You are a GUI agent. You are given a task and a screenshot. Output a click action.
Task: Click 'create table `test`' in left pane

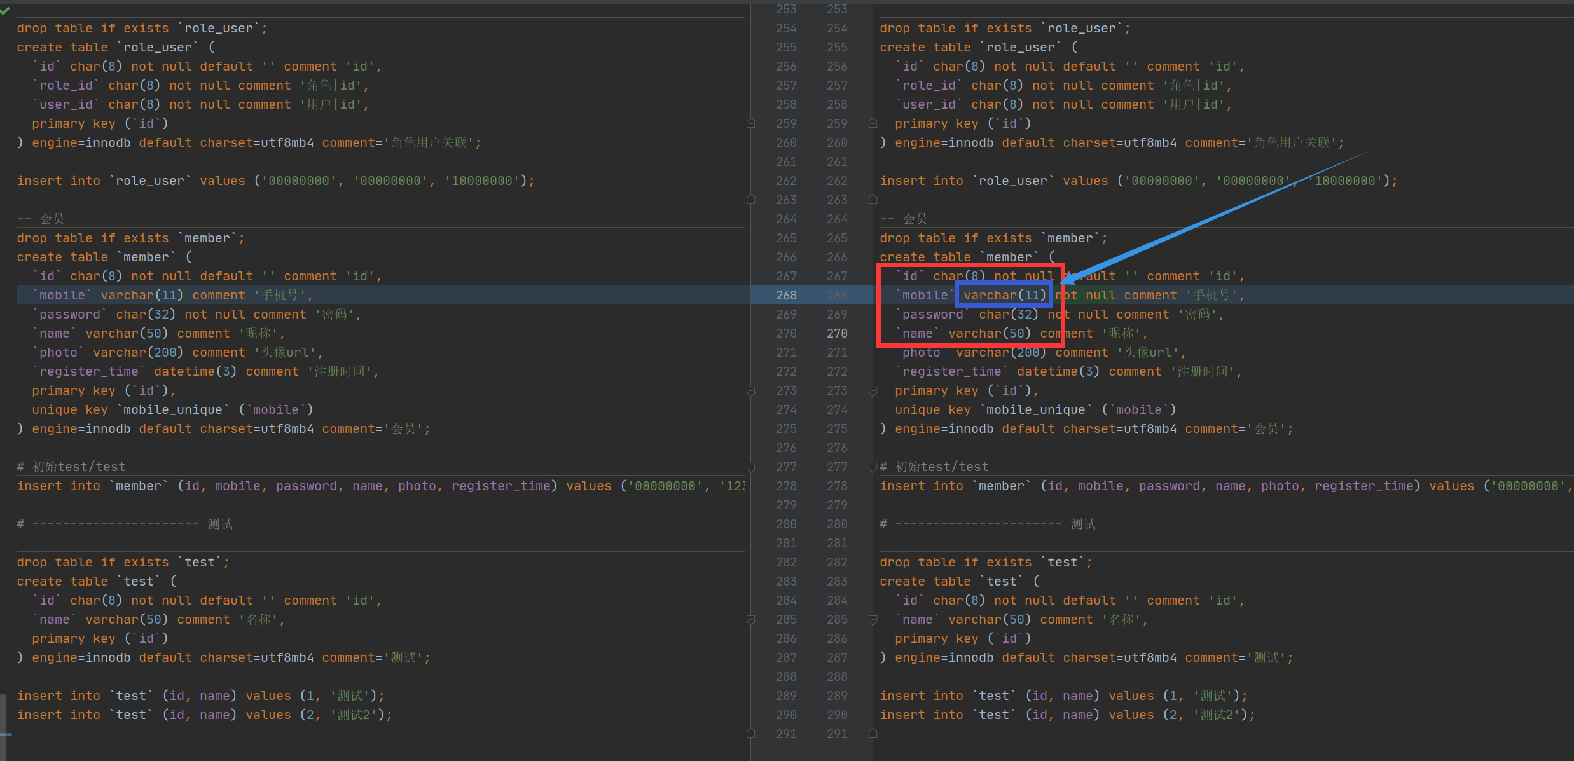pos(97,581)
